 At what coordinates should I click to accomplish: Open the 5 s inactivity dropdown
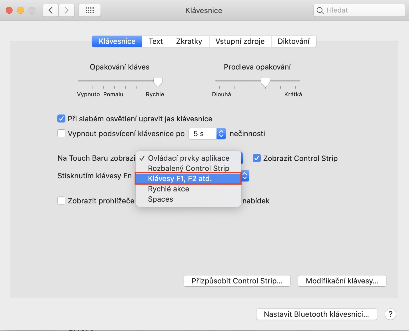tap(207, 134)
